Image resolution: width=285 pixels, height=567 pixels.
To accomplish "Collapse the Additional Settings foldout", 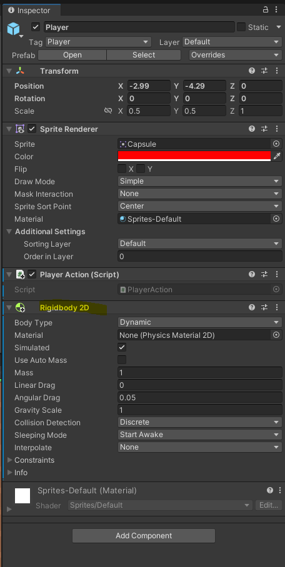I will (x=9, y=232).
